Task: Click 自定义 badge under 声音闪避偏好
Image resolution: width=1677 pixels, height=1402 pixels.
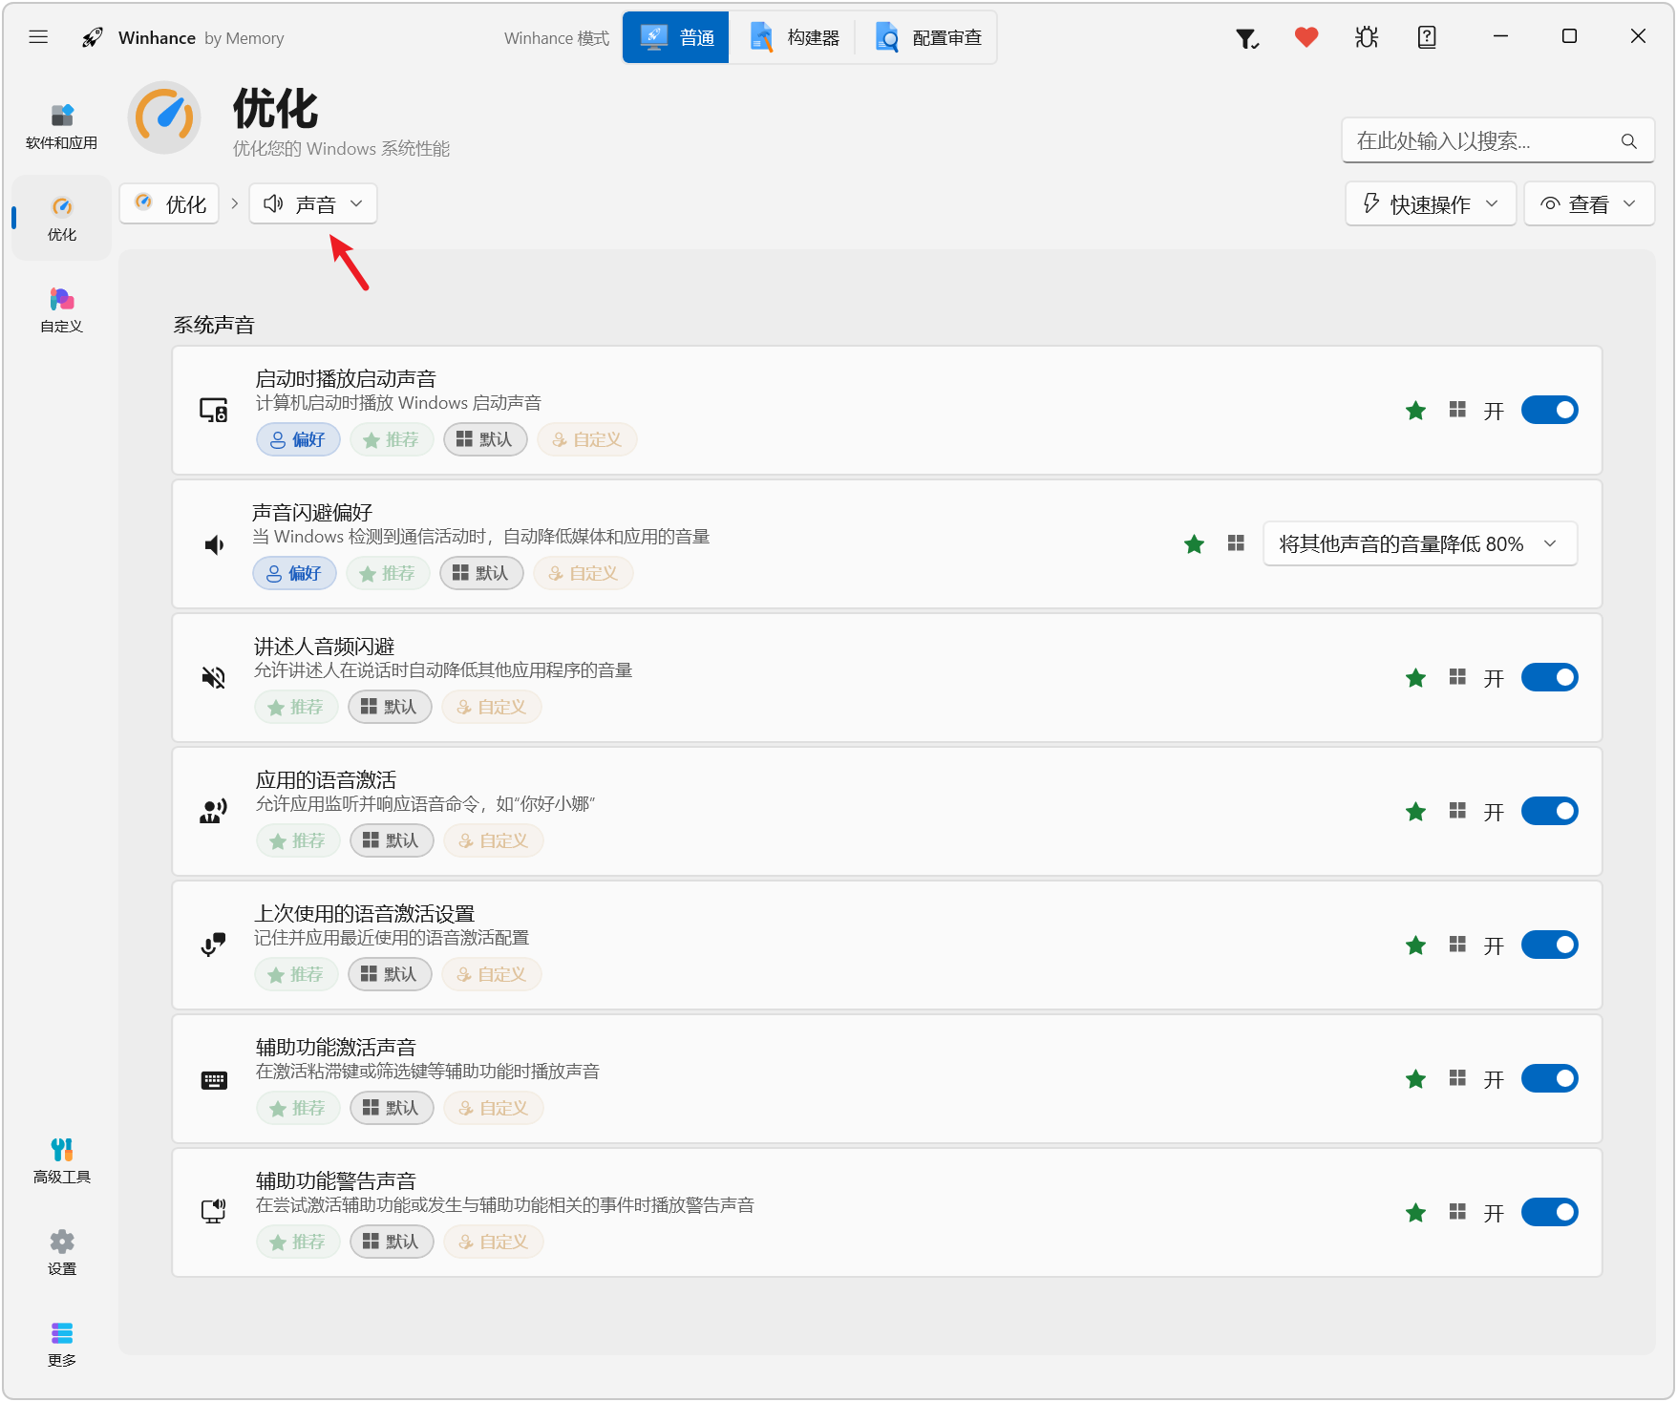Action: [x=584, y=573]
